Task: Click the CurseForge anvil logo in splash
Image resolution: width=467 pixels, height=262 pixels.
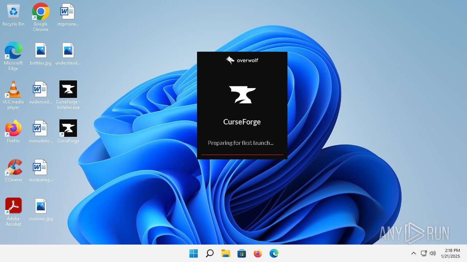Action: (242, 95)
